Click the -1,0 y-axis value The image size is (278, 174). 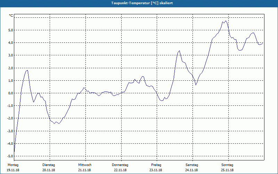pyautogui.click(x=10, y=106)
